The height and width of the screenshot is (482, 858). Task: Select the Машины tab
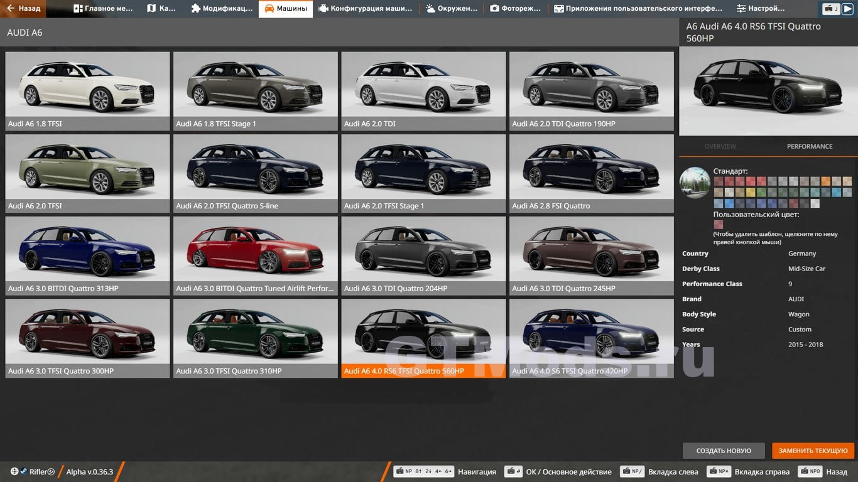tap(286, 9)
